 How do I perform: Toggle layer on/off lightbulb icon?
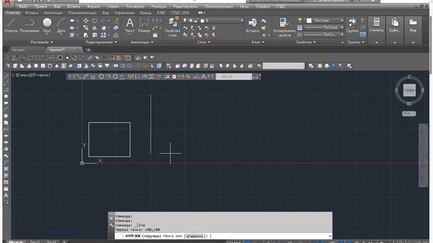[x=185, y=21]
